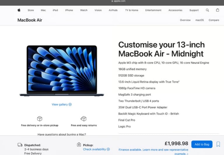Click the apple.com address bar
Viewport: 224px width, 155px height.
click(118, 1)
